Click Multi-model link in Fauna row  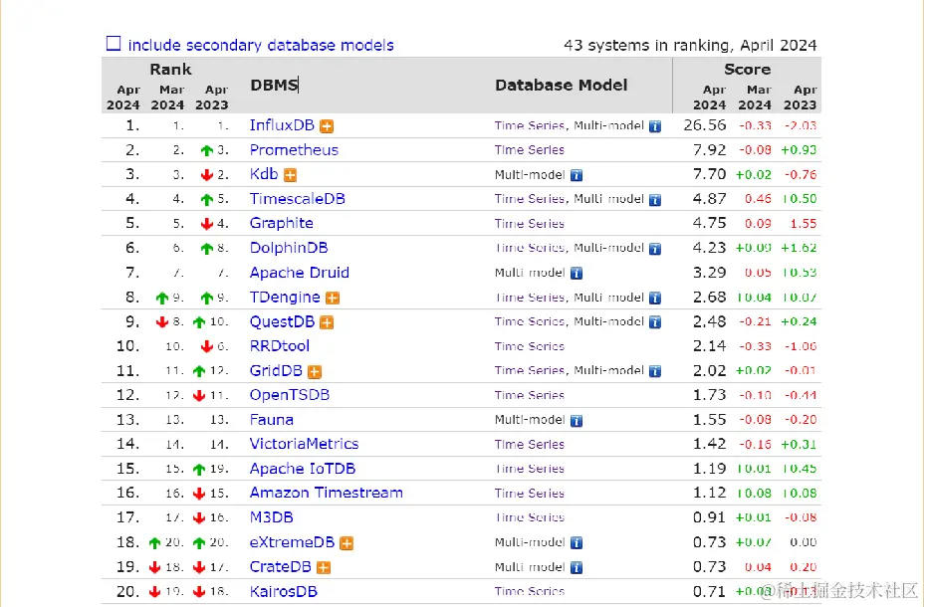coord(530,420)
